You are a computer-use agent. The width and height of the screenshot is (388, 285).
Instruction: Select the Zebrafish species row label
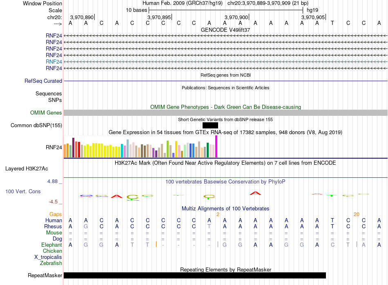point(51,263)
